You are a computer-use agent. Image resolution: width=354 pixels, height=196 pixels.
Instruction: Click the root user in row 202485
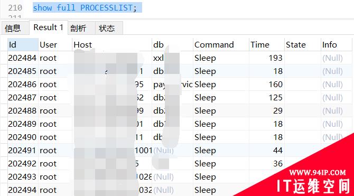click(48, 71)
